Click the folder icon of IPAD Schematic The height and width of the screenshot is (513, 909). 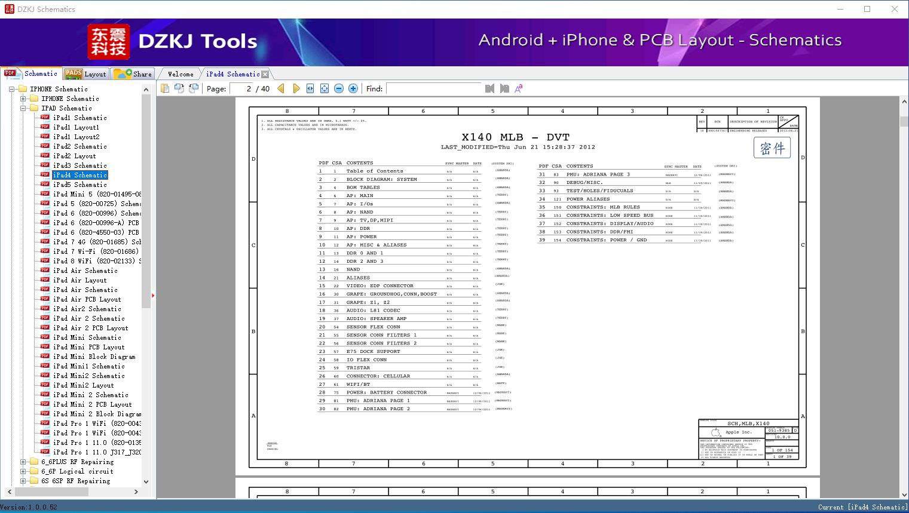coord(34,108)
